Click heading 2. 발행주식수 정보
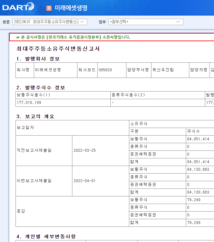This screenshot has height=242, width=214. (41, 88)
